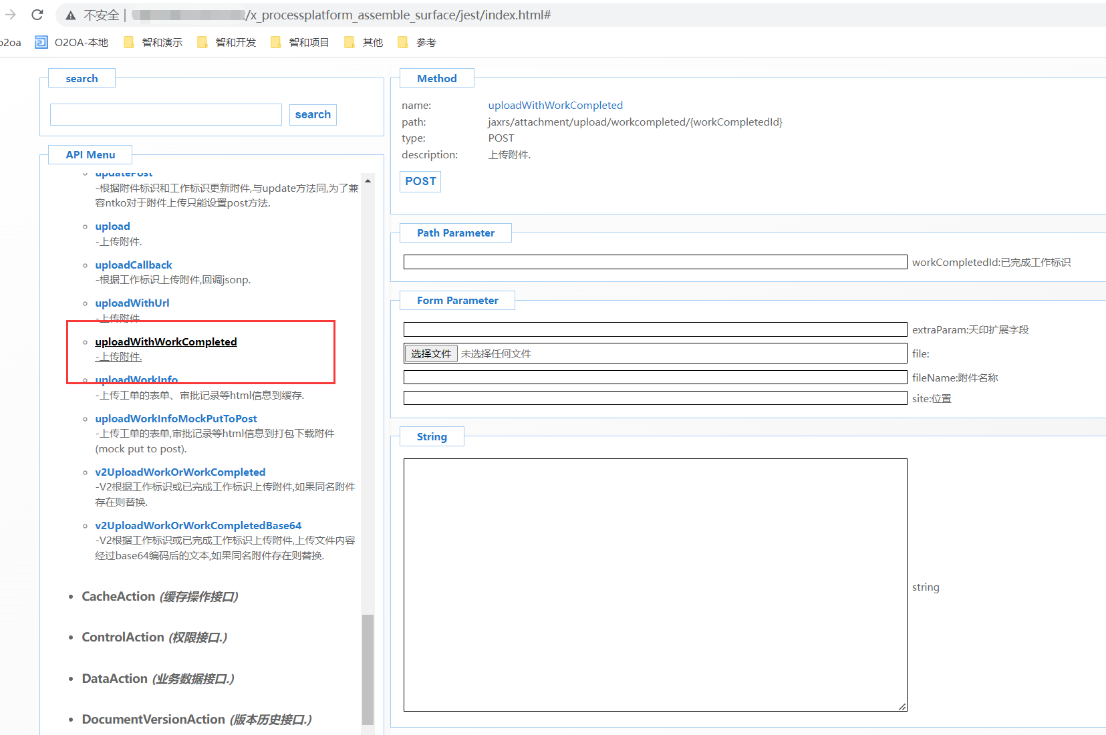Click the forward navigation arrow

[11, 15]
